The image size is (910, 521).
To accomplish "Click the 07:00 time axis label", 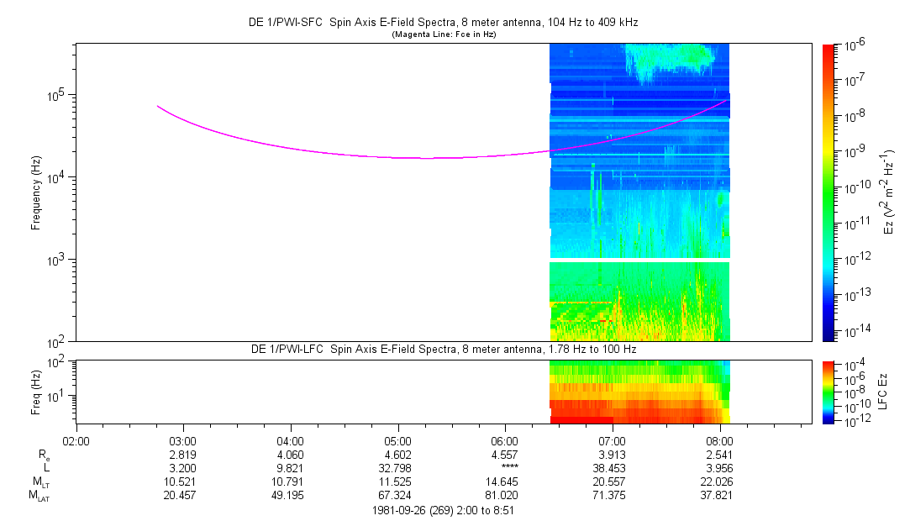I will (612, 440).
